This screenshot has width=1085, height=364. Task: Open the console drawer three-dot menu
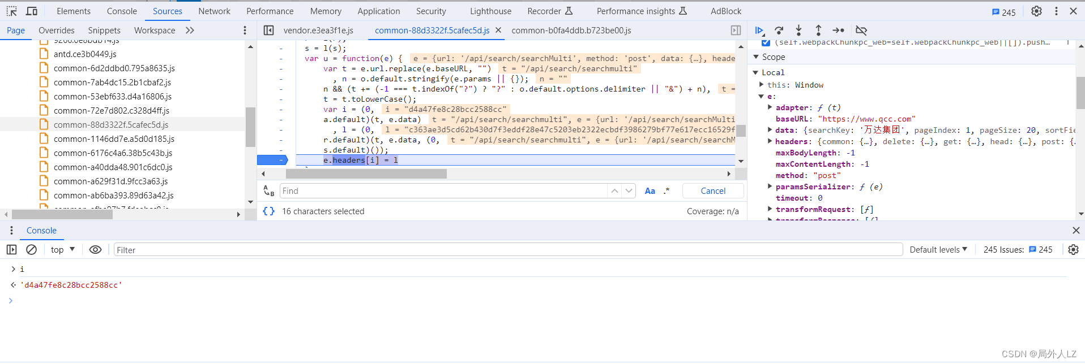click(11, 231)
